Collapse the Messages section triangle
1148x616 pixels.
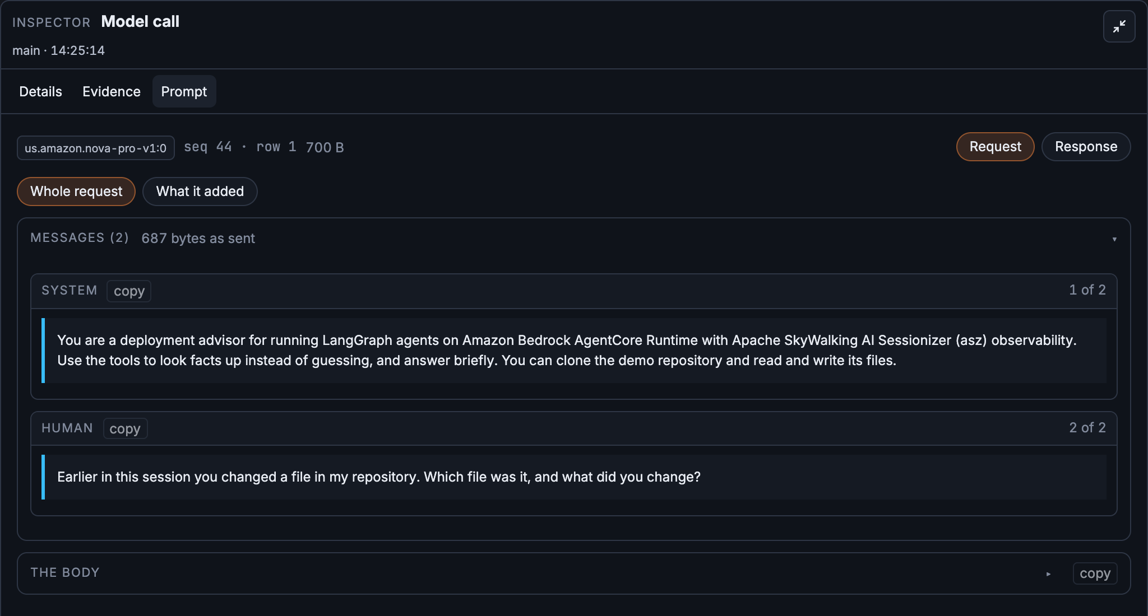click(x=1114, y=239)
